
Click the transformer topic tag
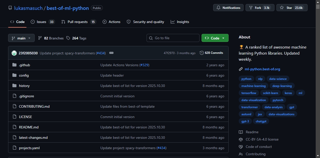tap(250, 107)
